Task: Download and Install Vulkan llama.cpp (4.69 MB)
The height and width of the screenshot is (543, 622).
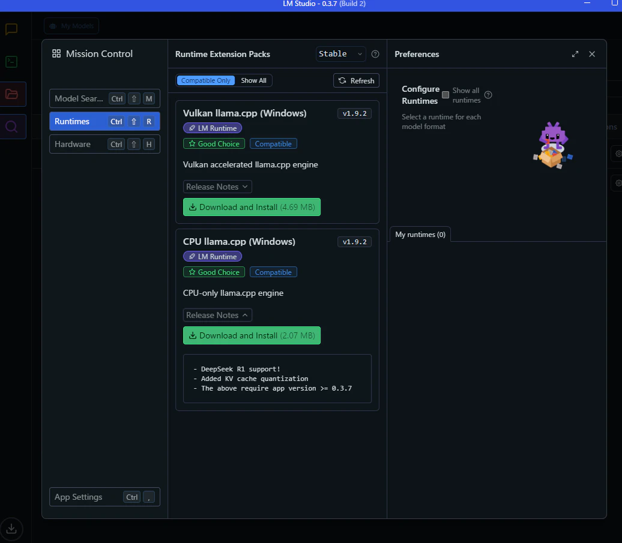Action: 252,207
